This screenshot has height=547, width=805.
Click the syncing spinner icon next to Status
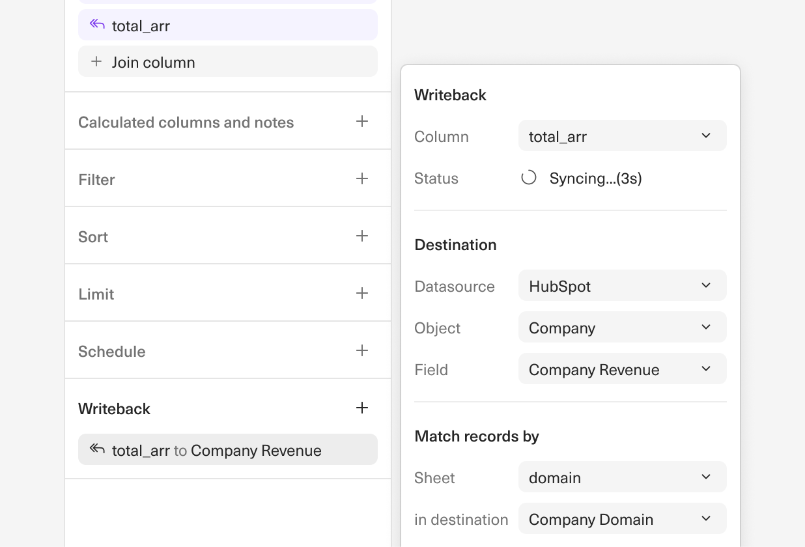click(x=528, y=177)
